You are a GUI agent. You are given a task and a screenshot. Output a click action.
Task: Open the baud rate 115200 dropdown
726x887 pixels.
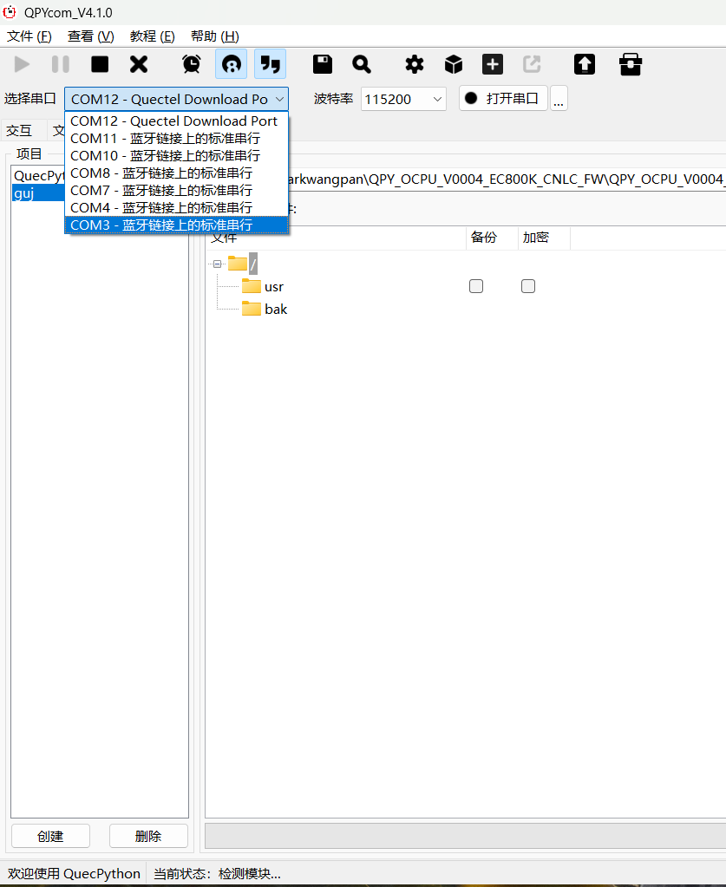(x=403, y=99)
